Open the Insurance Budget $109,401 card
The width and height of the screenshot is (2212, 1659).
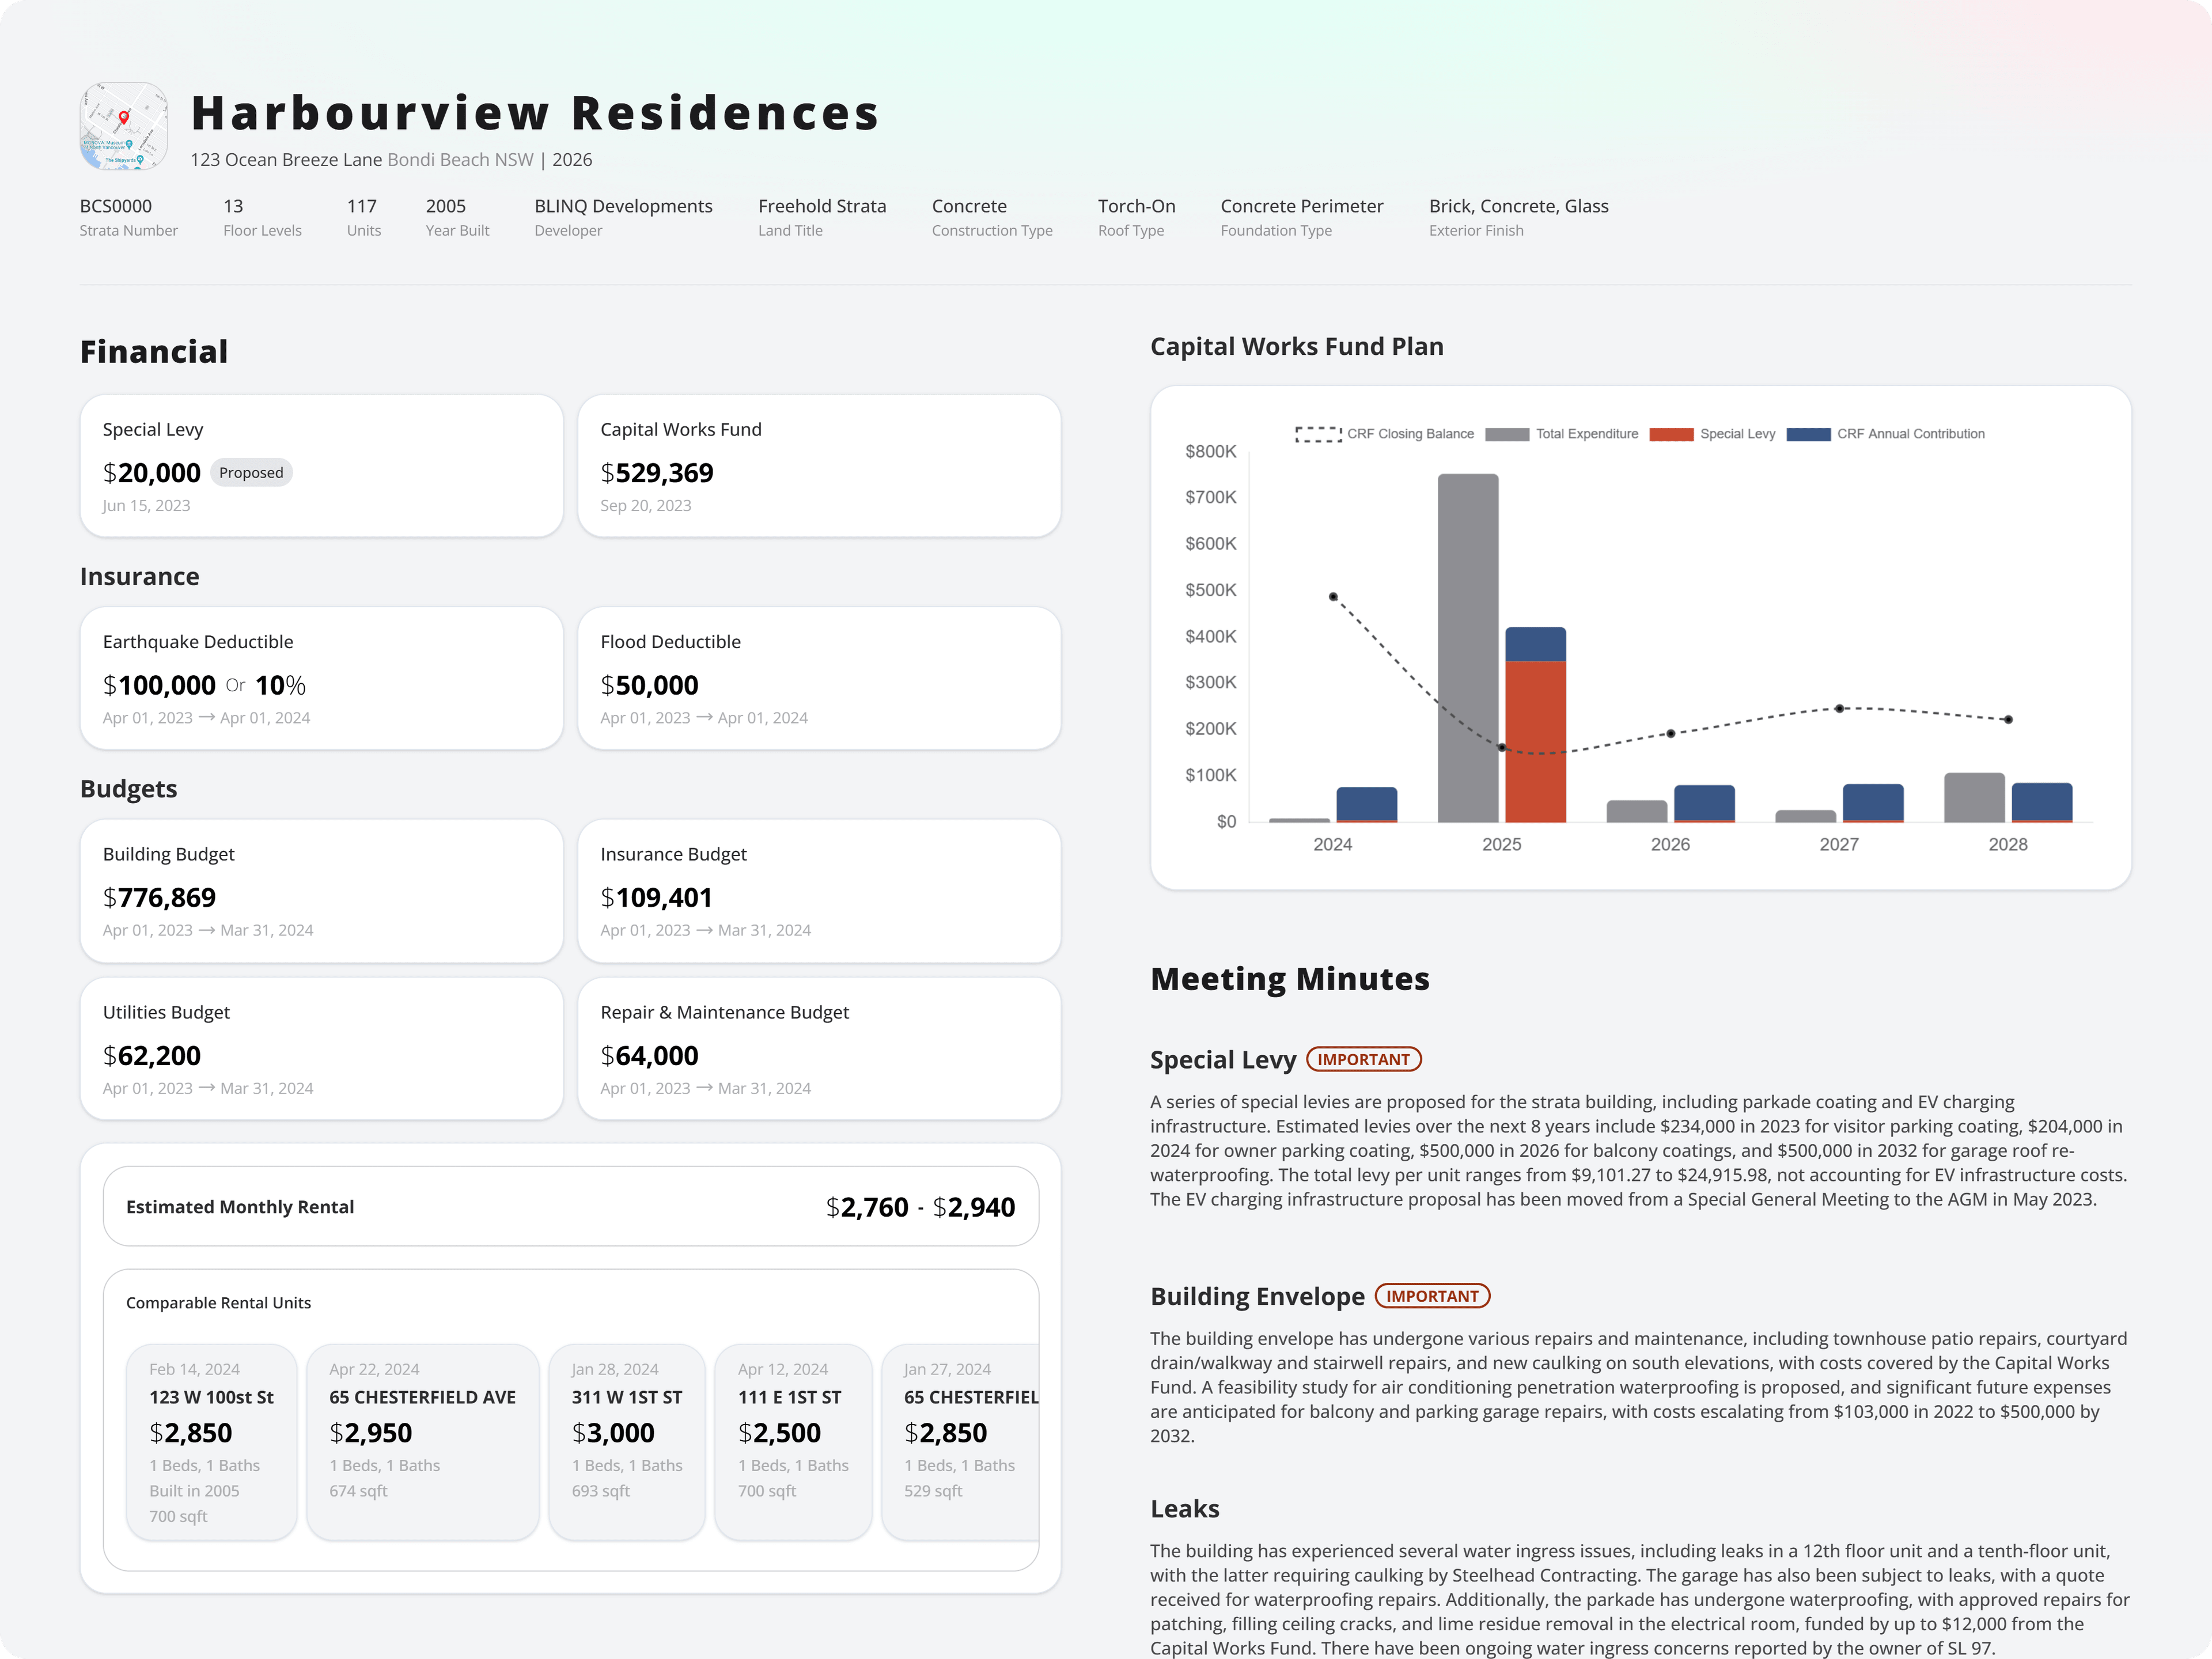coord(819,890)
